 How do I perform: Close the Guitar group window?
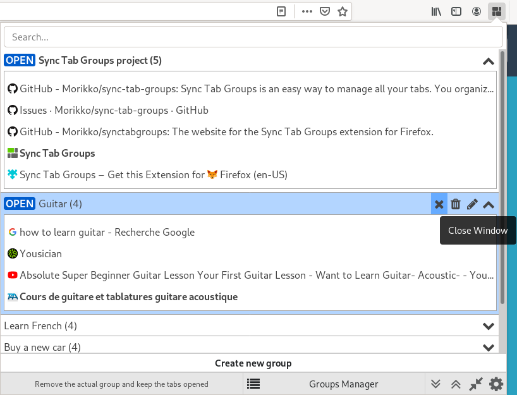click(439, 204)
